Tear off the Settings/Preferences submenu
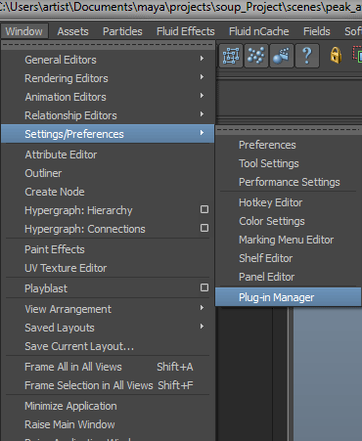 (289, 130)
